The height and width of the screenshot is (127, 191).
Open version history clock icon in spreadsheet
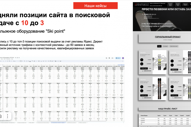(106, 58)
